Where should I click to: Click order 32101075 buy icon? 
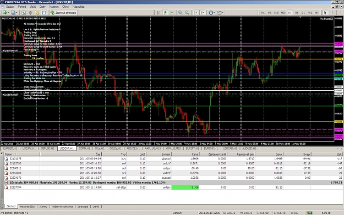tap(7, 158)
